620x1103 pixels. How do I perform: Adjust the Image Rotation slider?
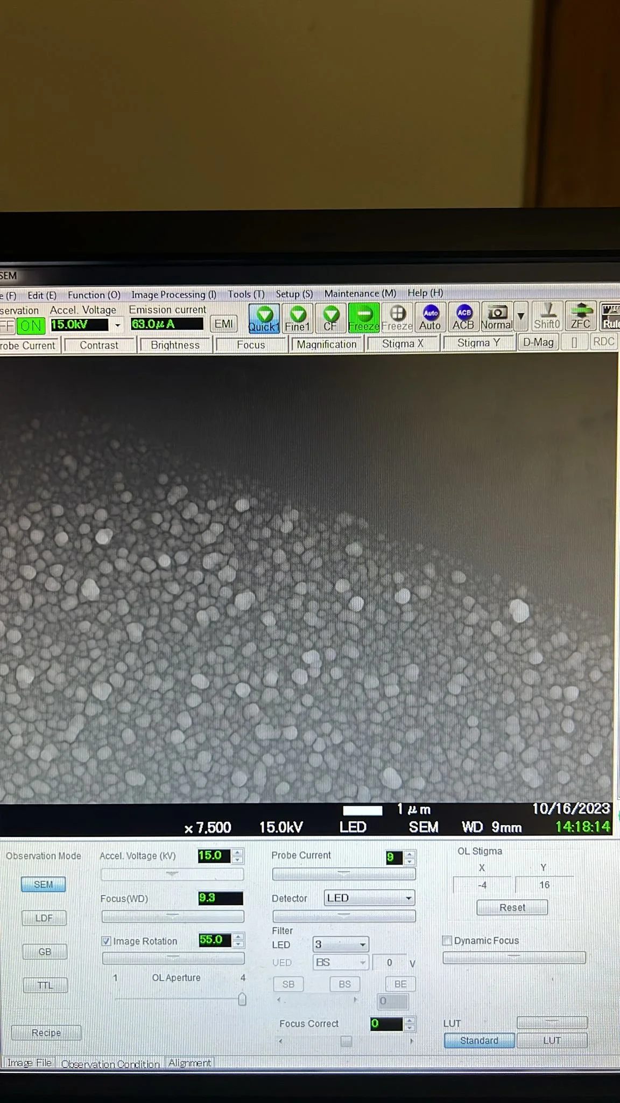point(173,958)
